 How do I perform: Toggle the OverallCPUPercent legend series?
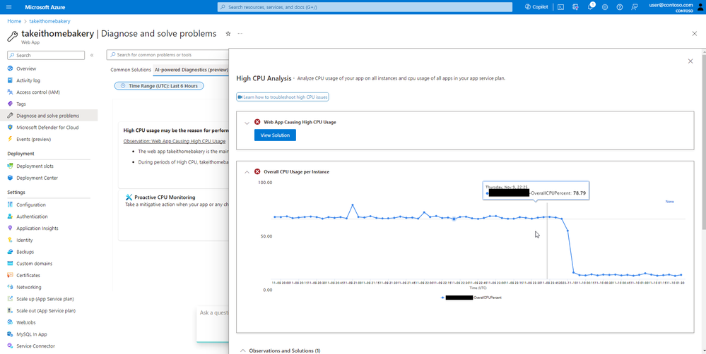tap(472, 298)
